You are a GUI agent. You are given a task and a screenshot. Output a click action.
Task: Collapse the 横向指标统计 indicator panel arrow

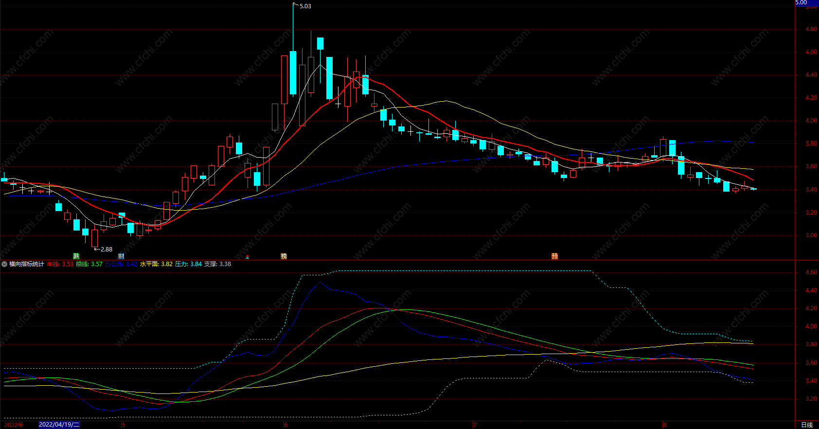pos(4,264)
